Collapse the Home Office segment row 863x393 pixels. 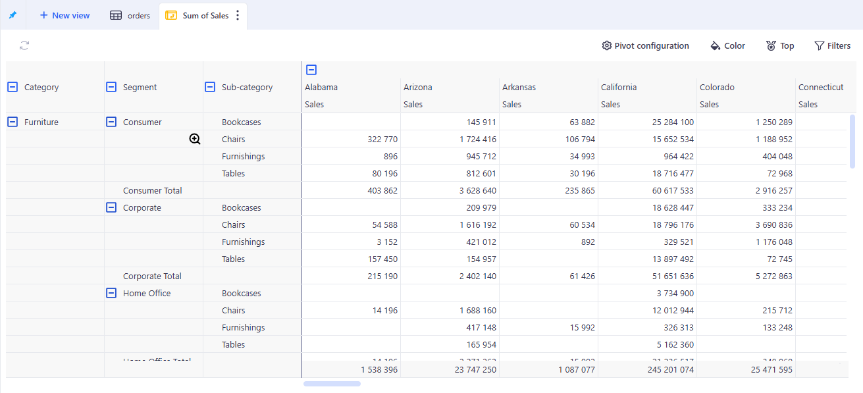tap(111, 293)
